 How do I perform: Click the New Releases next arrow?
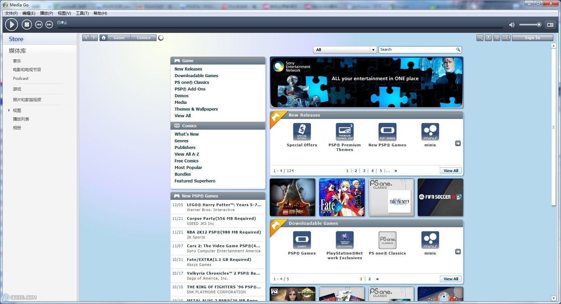pyautogui.click(x=458, y=143)
